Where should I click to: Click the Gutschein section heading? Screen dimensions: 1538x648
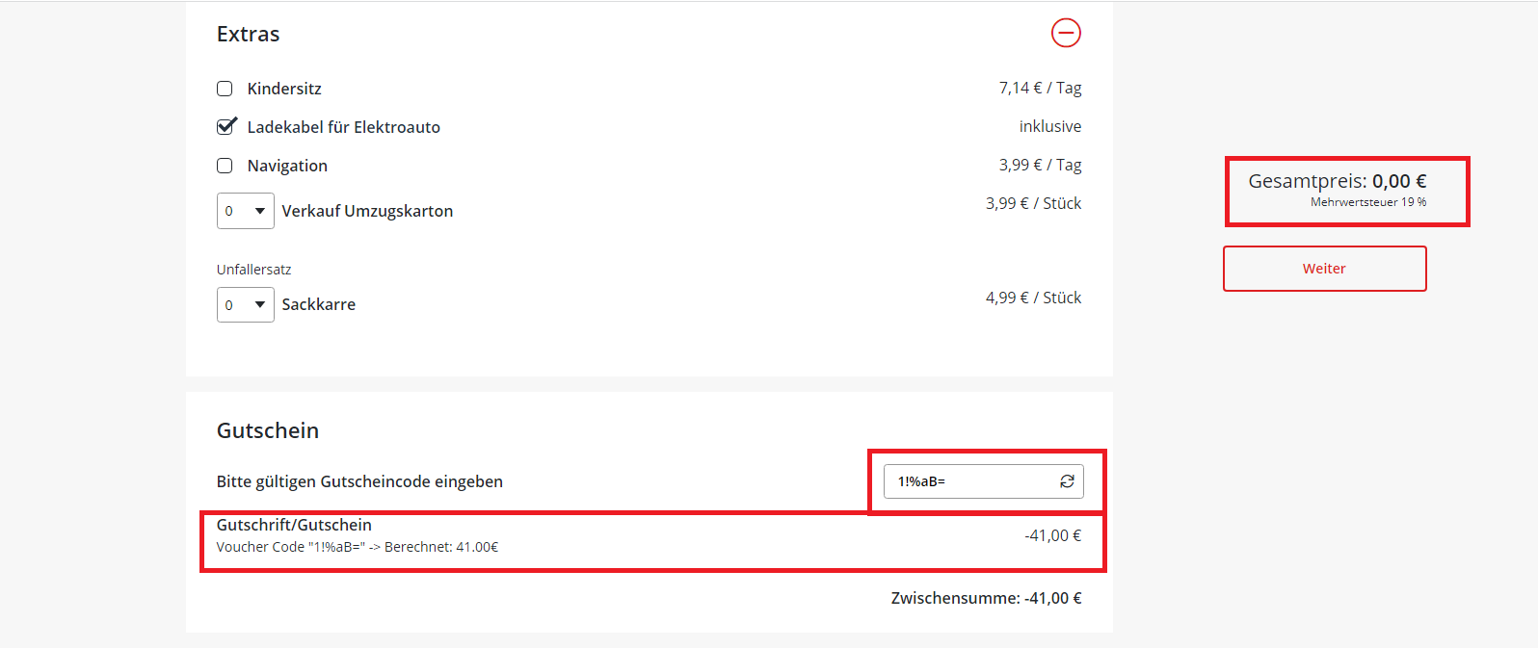point(267,430)
